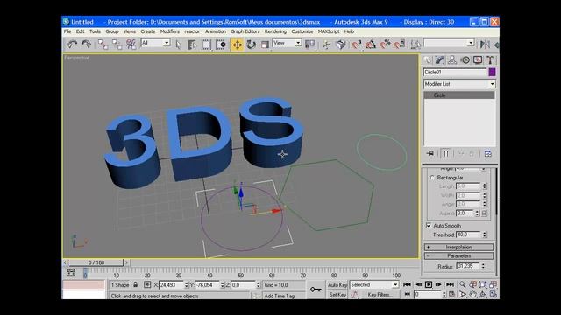Click the Go to Start button
This screenshot has height=315, width=561.
pyautogui.click(x=407, y=284)
